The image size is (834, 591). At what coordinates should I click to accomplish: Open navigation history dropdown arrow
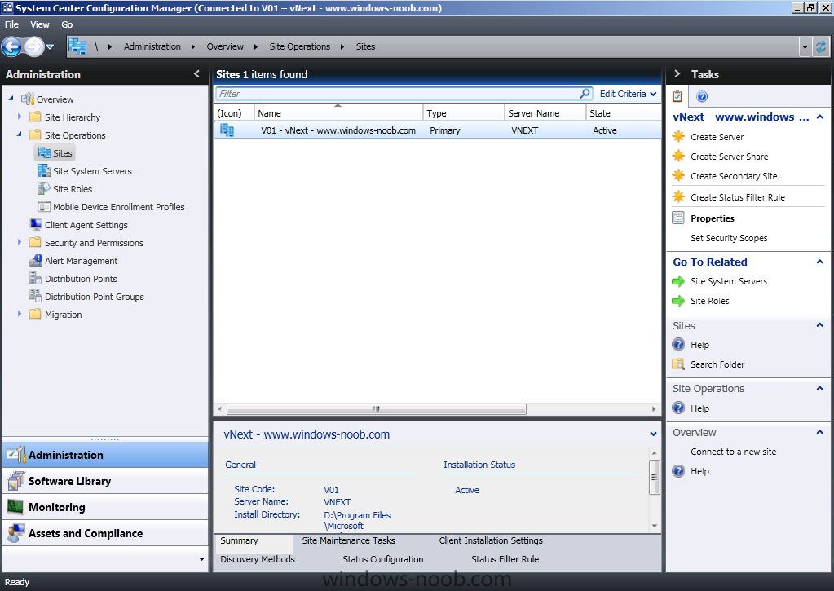(50, 46)
